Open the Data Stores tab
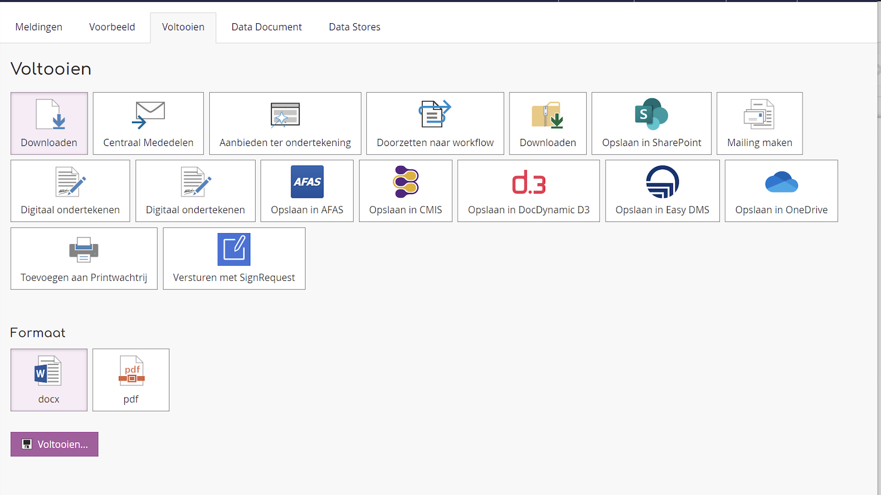881x495 pixels. click(x=354, y=27)
